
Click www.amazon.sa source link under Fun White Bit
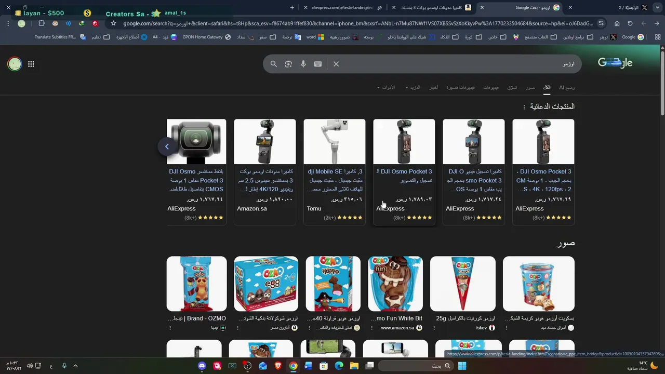pos(401,328)
